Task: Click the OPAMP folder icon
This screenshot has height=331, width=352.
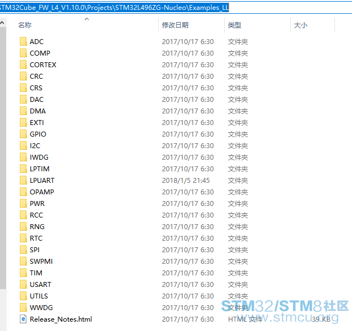Action: click(23, 192)
